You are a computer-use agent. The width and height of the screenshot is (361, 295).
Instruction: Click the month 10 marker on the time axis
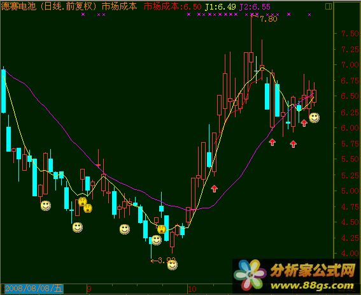pos(192,289)
